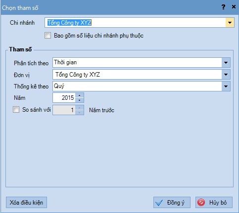Click up arrow of So sánh với spinner
Viewport: 239px width, 213px height.
pos(80,108)
